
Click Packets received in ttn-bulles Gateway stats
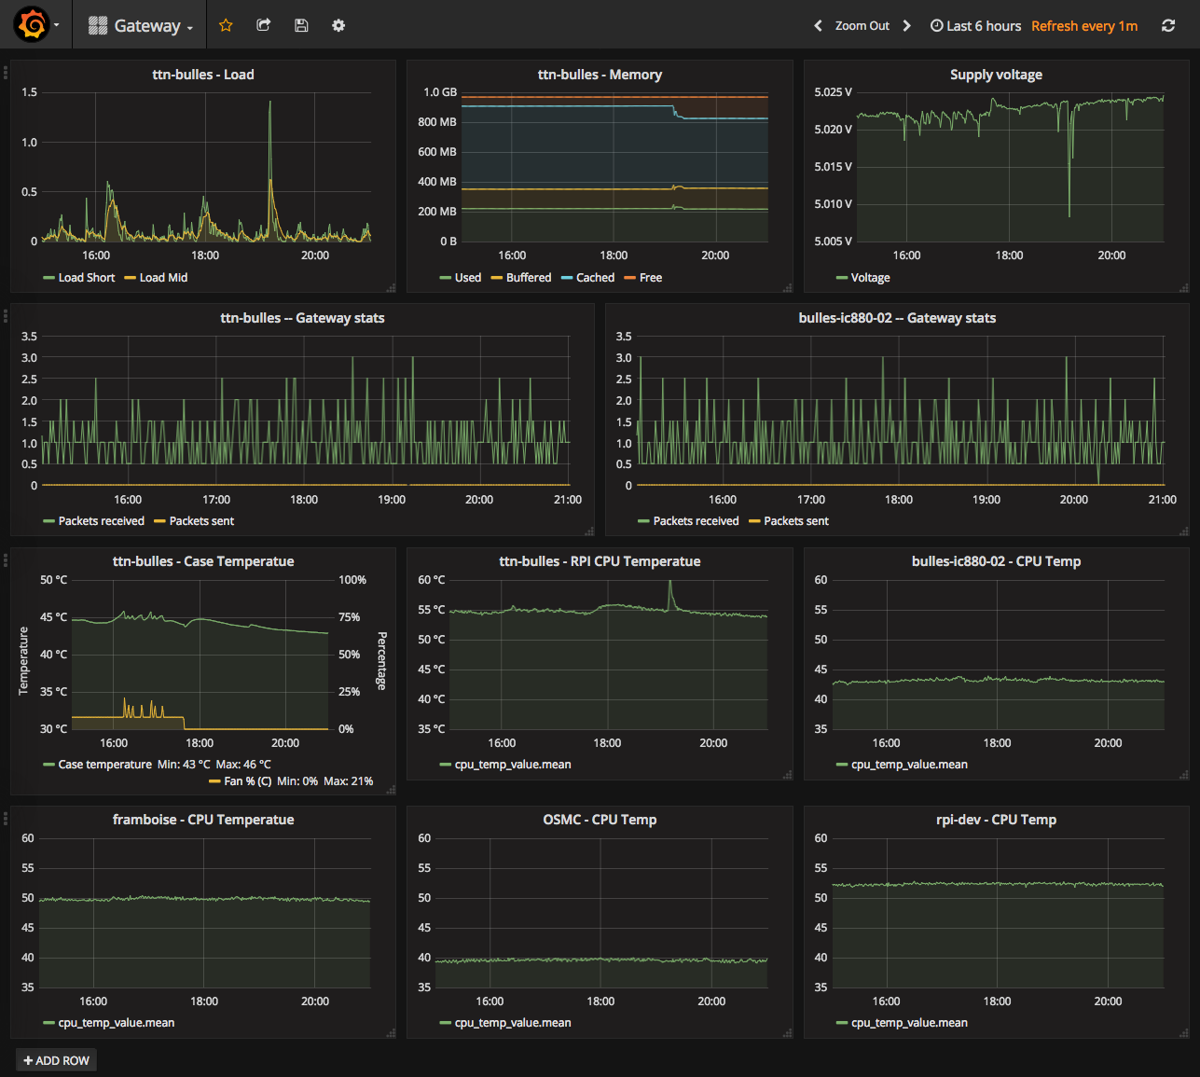point(101,521)
